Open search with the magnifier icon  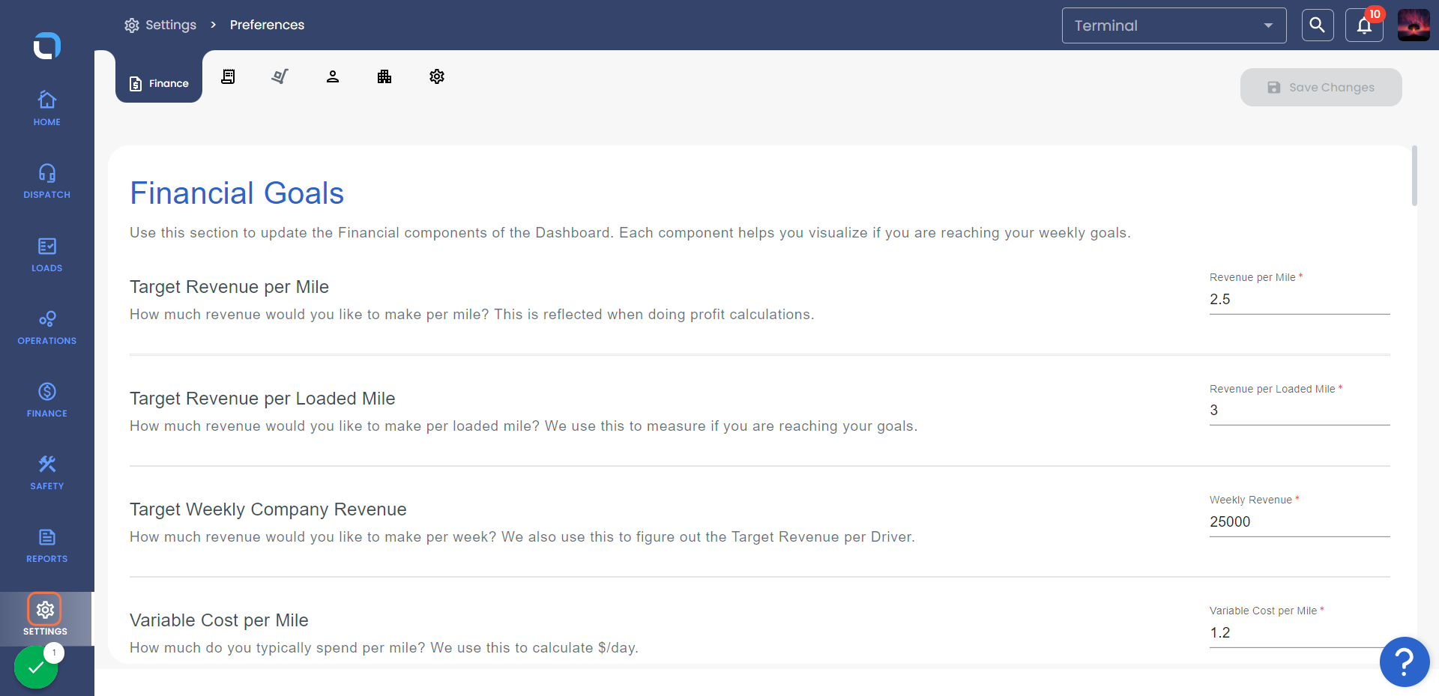click(x=1318, y=25)
